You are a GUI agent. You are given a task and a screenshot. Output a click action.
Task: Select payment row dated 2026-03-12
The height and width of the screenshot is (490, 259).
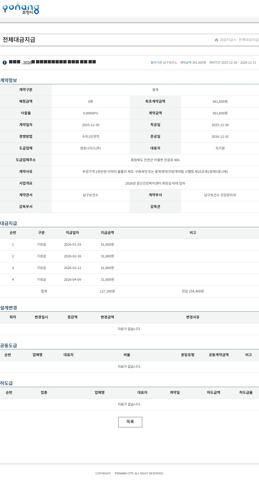73,268
